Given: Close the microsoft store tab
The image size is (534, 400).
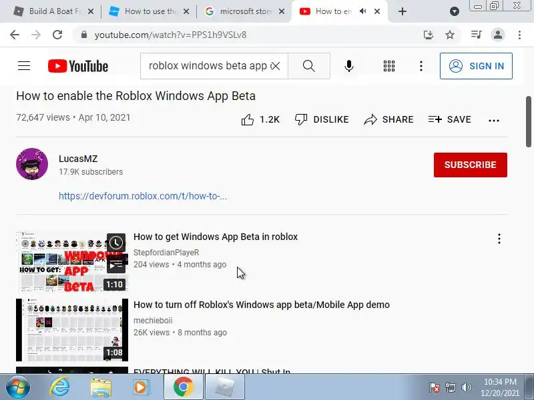Looking at the screenshot, I should (282, 11).
